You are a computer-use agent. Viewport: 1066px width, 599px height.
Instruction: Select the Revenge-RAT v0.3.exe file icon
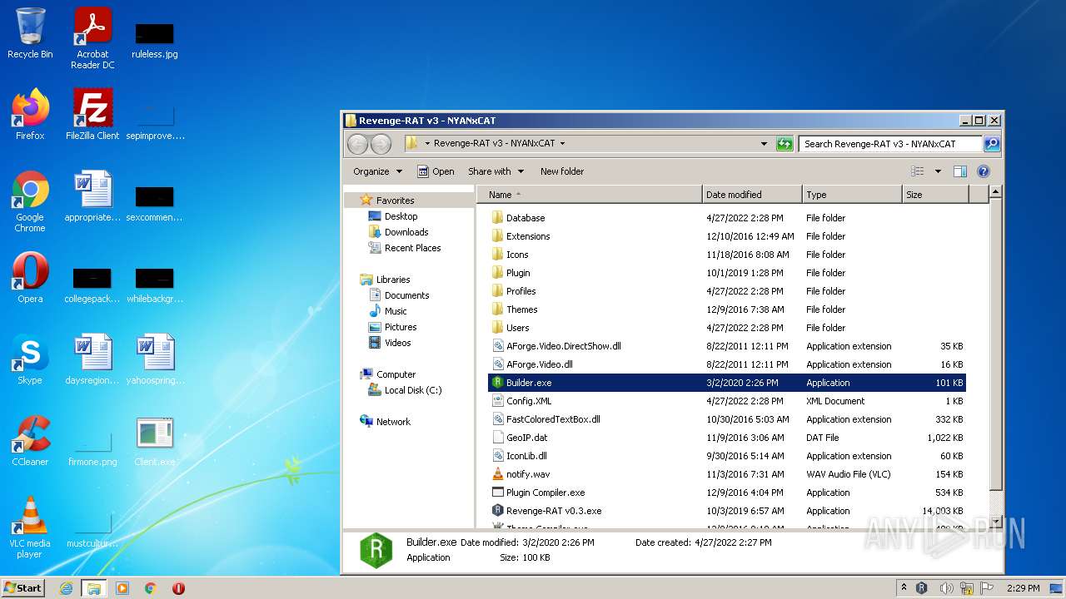point(497,511)
